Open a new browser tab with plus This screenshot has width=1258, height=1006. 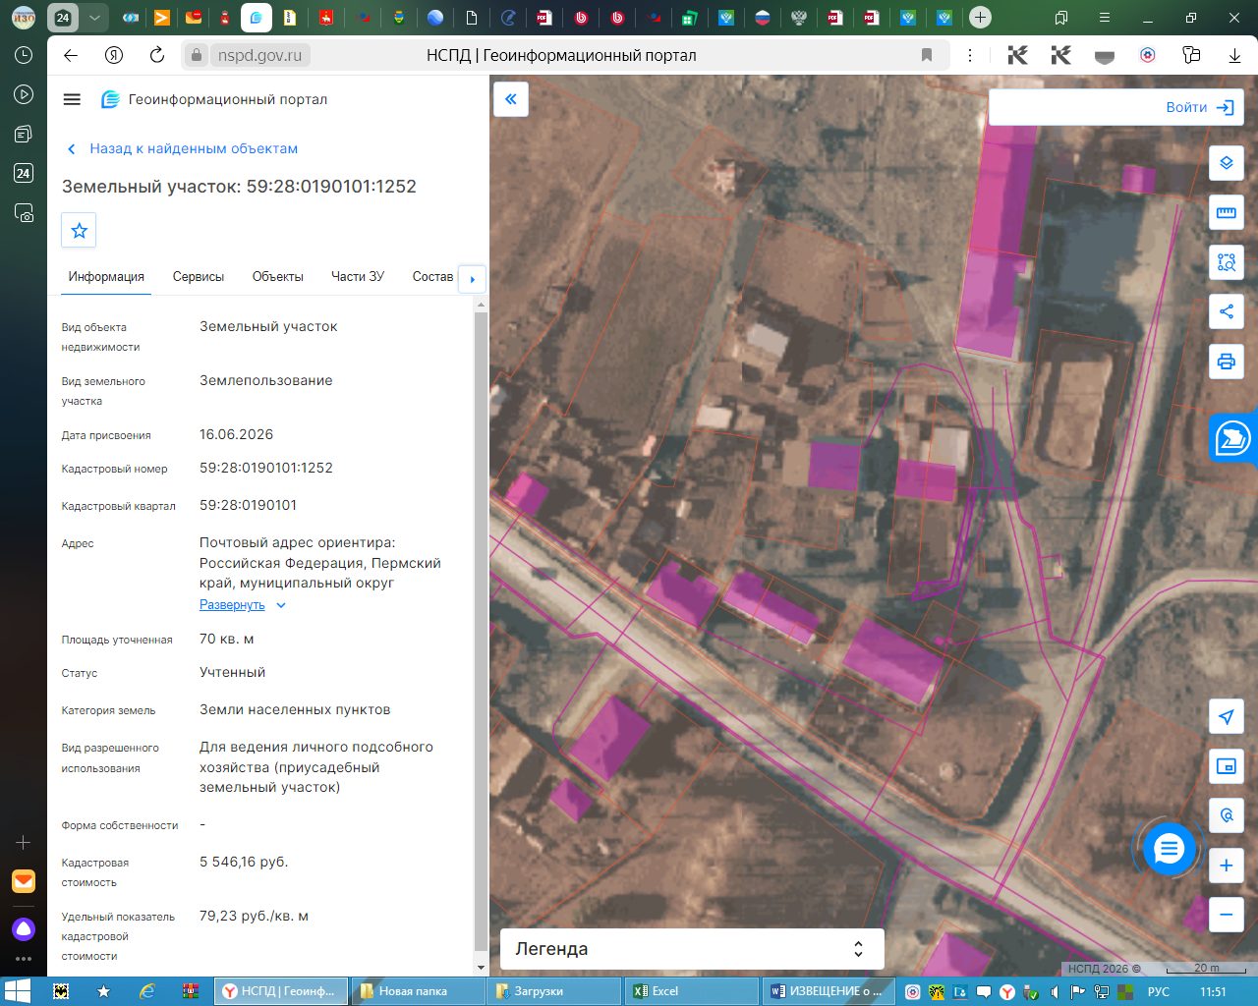tap(980, 17)
